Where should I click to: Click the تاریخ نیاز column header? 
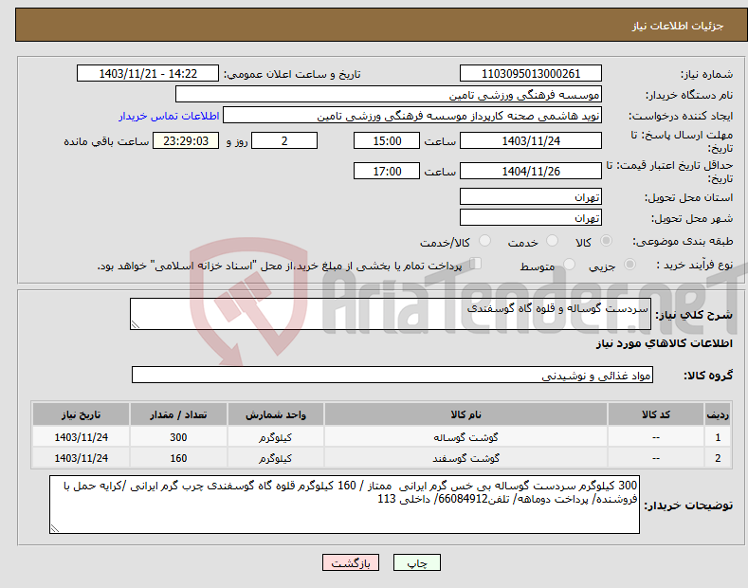point(82,414)
